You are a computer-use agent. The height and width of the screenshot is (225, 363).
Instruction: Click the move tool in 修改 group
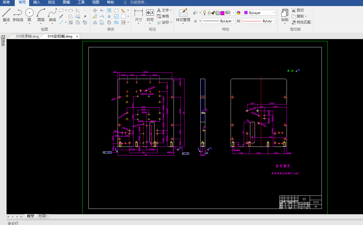[x=95, y=10]
